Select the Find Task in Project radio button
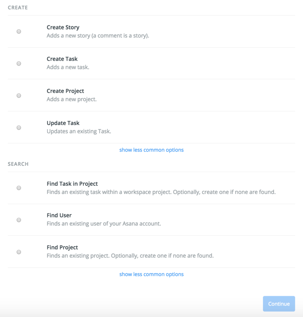This screenshot has width=303, height=317. point(19,188)
